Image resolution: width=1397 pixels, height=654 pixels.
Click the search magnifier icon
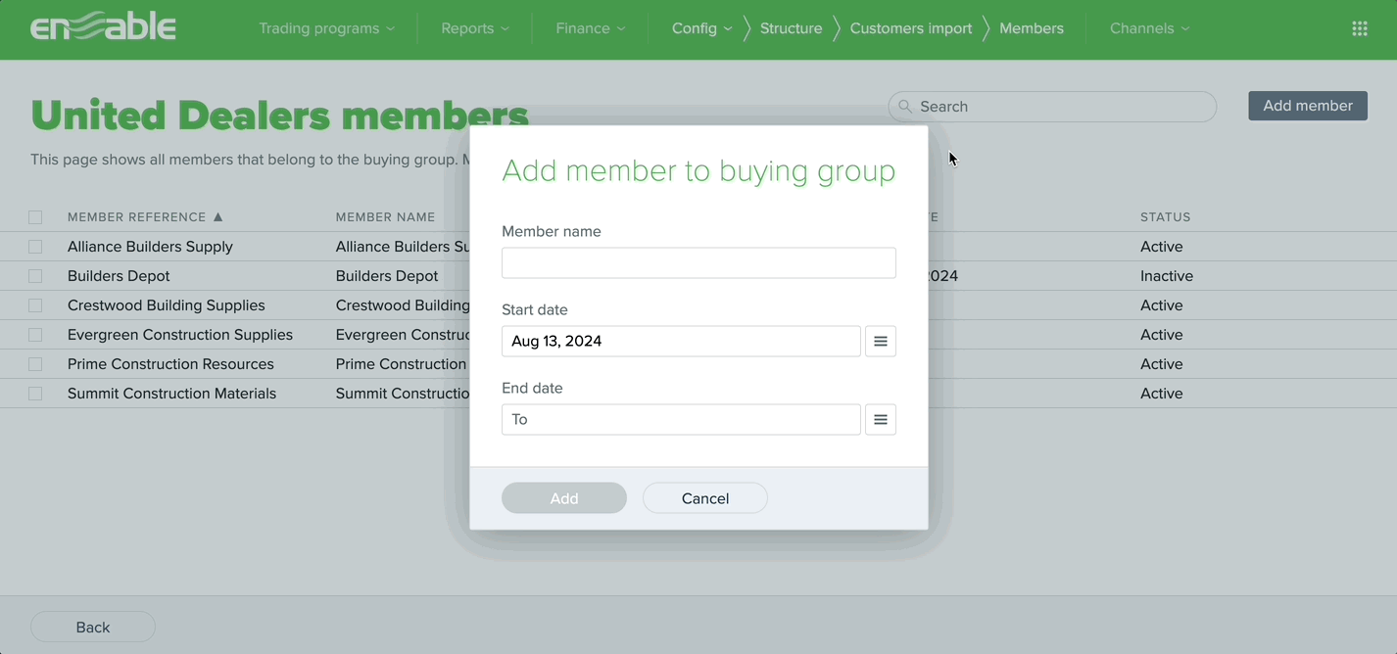pos(905,106)
